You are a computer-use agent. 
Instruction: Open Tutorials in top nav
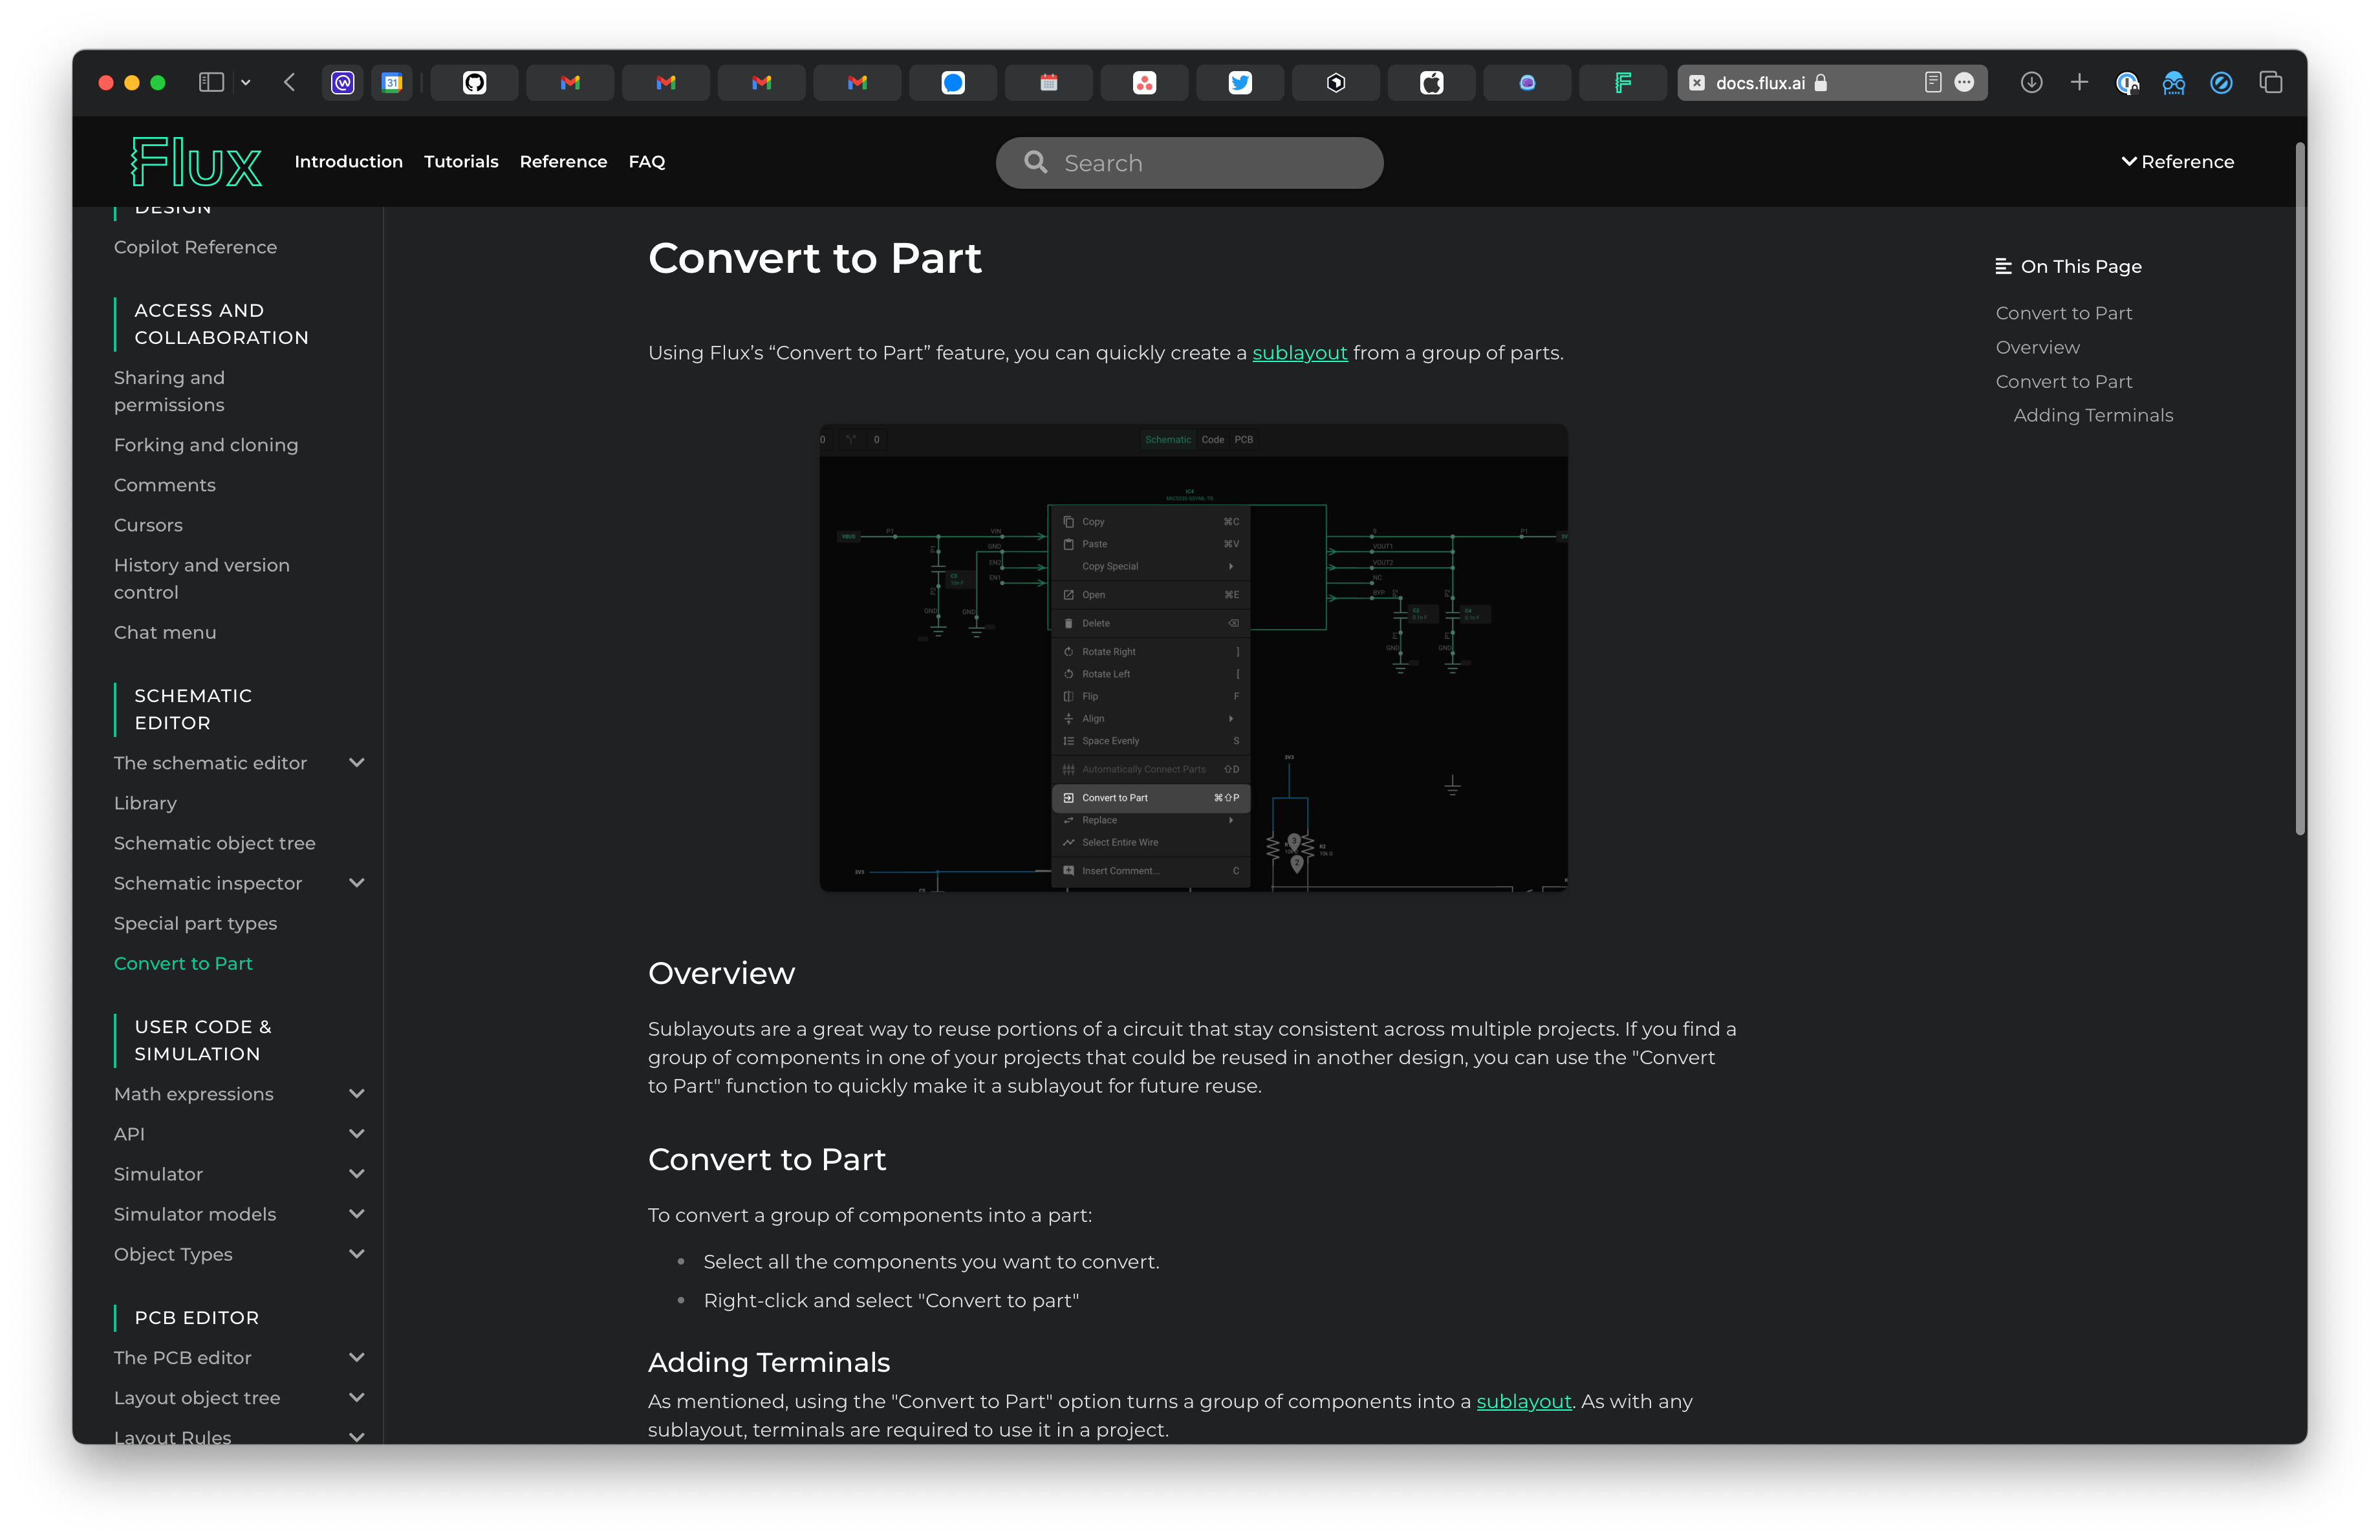click(x=461, y=162)
